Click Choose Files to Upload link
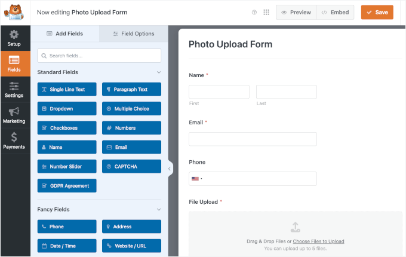This screenshot has width=406, height=257. coord(318,241)
